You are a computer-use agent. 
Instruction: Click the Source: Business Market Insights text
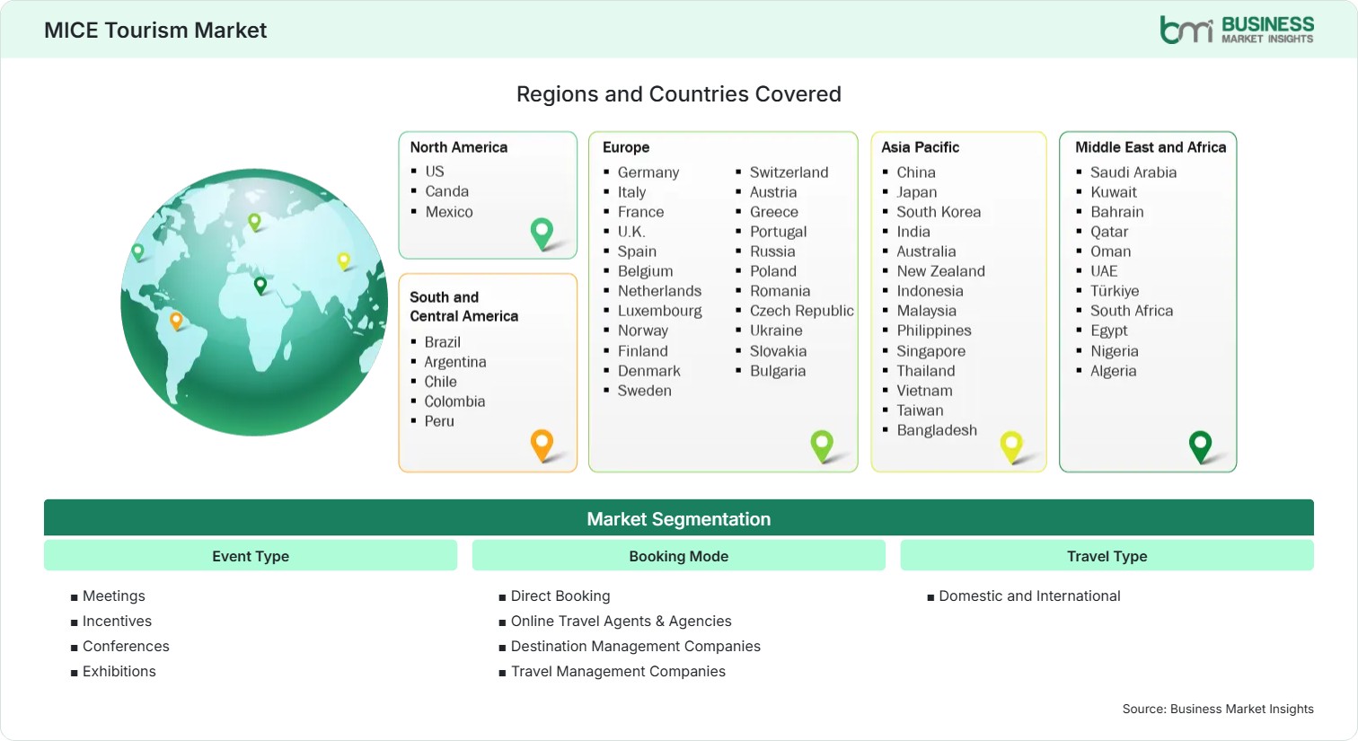(1218, 709)
